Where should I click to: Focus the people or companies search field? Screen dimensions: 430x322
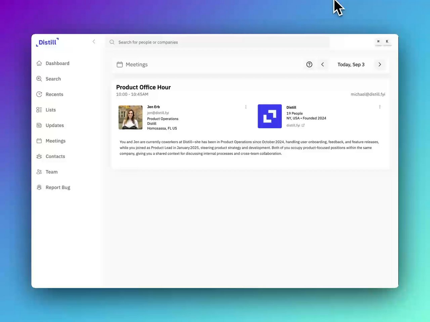(x=218, y=42)
